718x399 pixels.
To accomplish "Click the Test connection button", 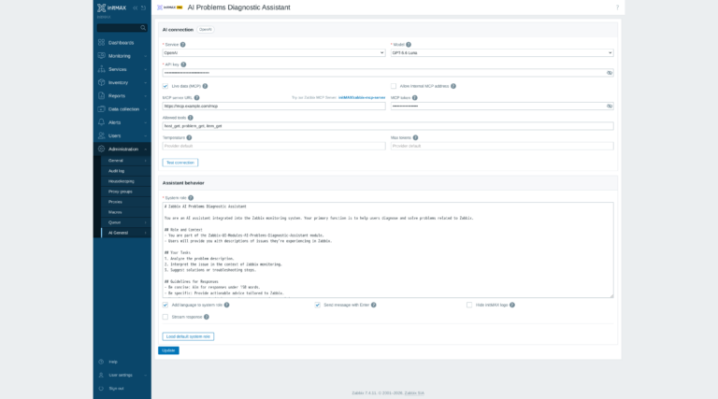I will (179, 163).
